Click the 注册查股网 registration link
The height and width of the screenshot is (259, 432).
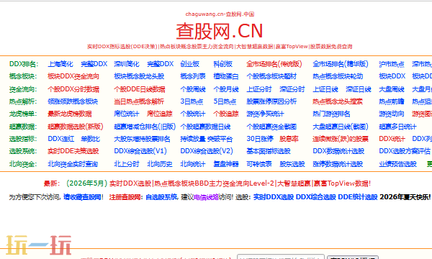[125, 197]
